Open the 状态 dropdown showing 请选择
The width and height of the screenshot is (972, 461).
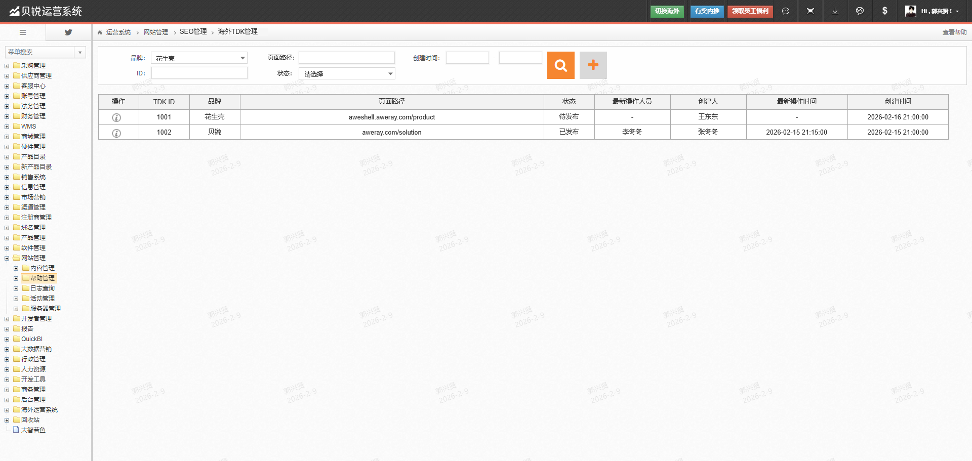pos(347,74)
